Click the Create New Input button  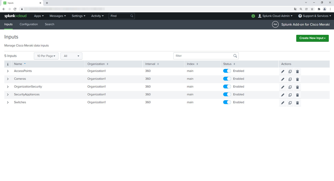click(312, 38)
